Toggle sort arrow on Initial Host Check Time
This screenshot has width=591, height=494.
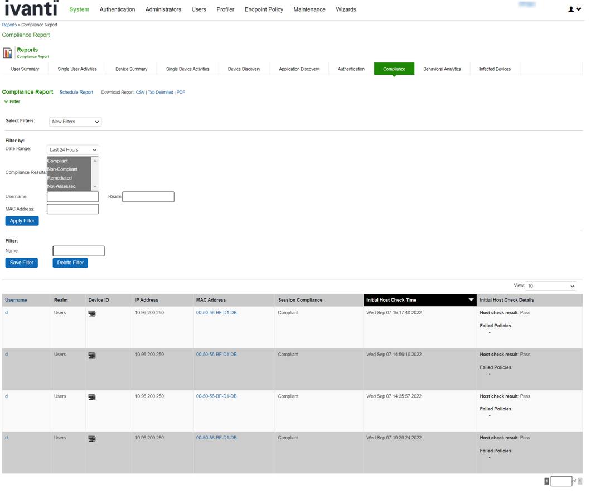[471, 300]
